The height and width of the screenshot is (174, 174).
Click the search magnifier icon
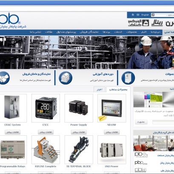click(x=153, y=15)
